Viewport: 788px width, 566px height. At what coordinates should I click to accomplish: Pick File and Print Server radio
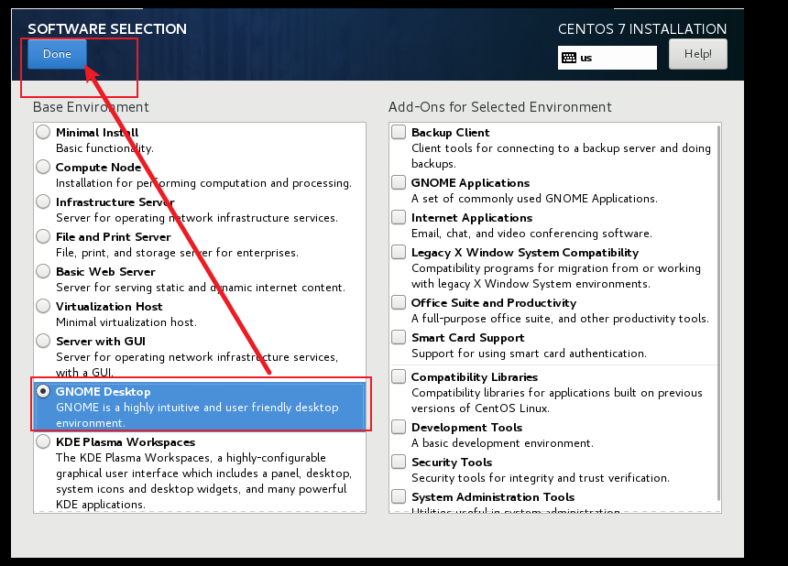pos(43,236)
